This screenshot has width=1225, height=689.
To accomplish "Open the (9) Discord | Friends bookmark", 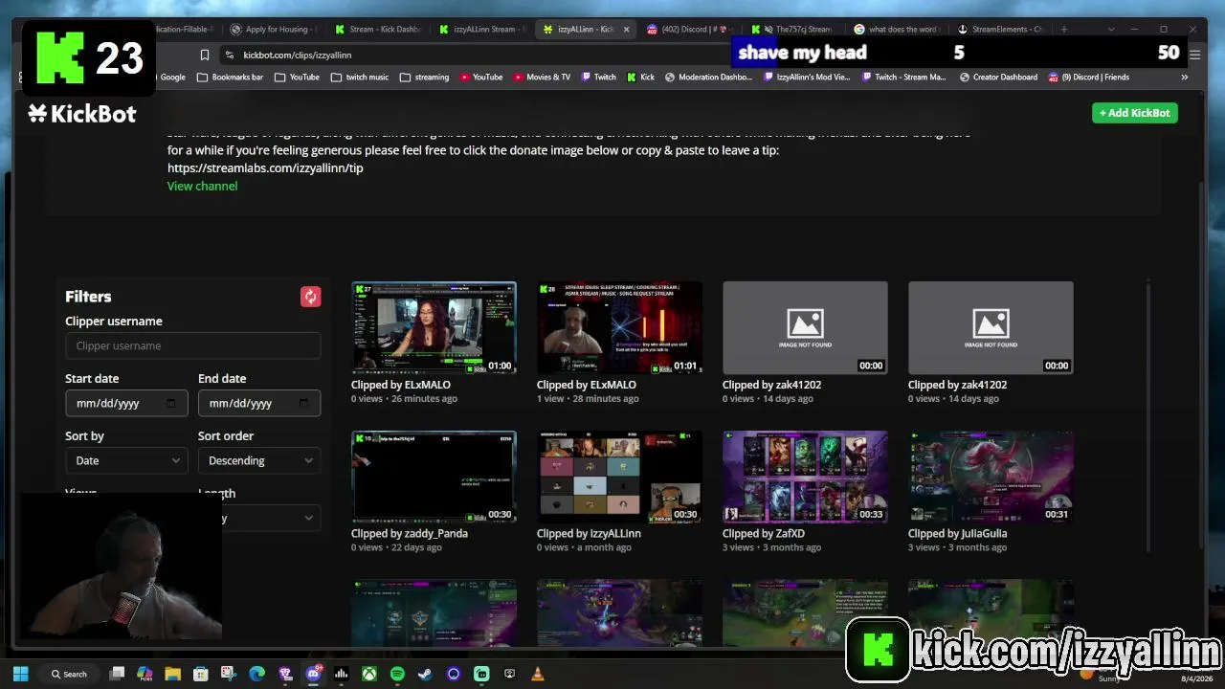I will [1089, 78].
